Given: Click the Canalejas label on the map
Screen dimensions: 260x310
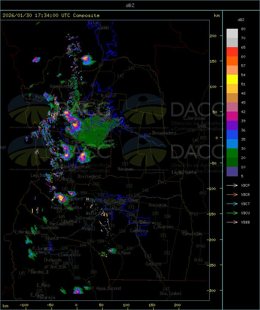Looking at the screenshot, I should pos(192,234).
